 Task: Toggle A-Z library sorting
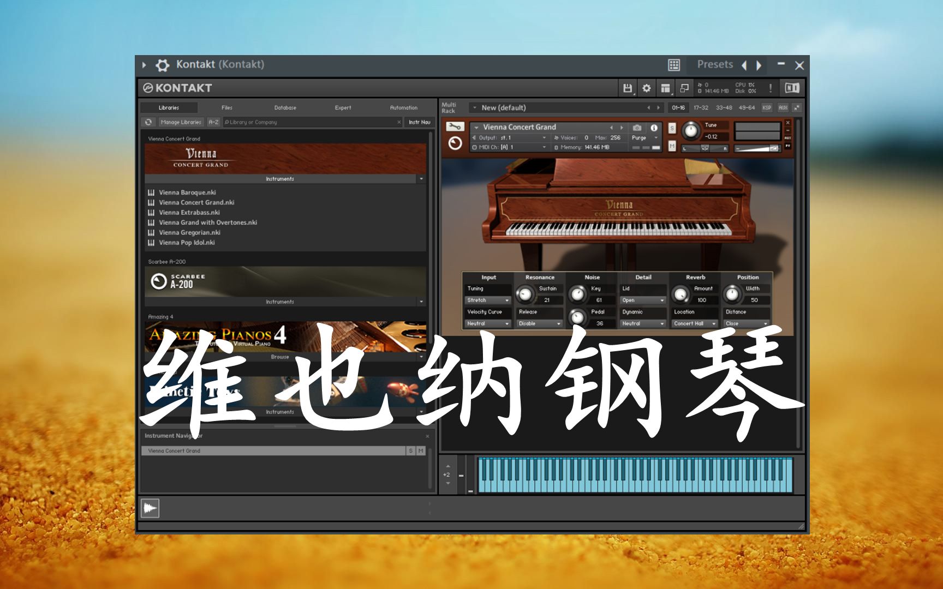point(213,122)
